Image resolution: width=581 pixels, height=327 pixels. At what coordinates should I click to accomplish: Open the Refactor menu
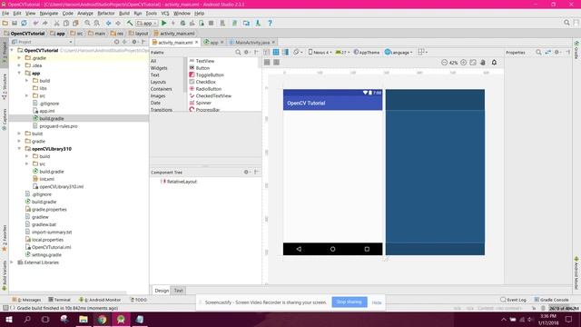pos(106,14)
